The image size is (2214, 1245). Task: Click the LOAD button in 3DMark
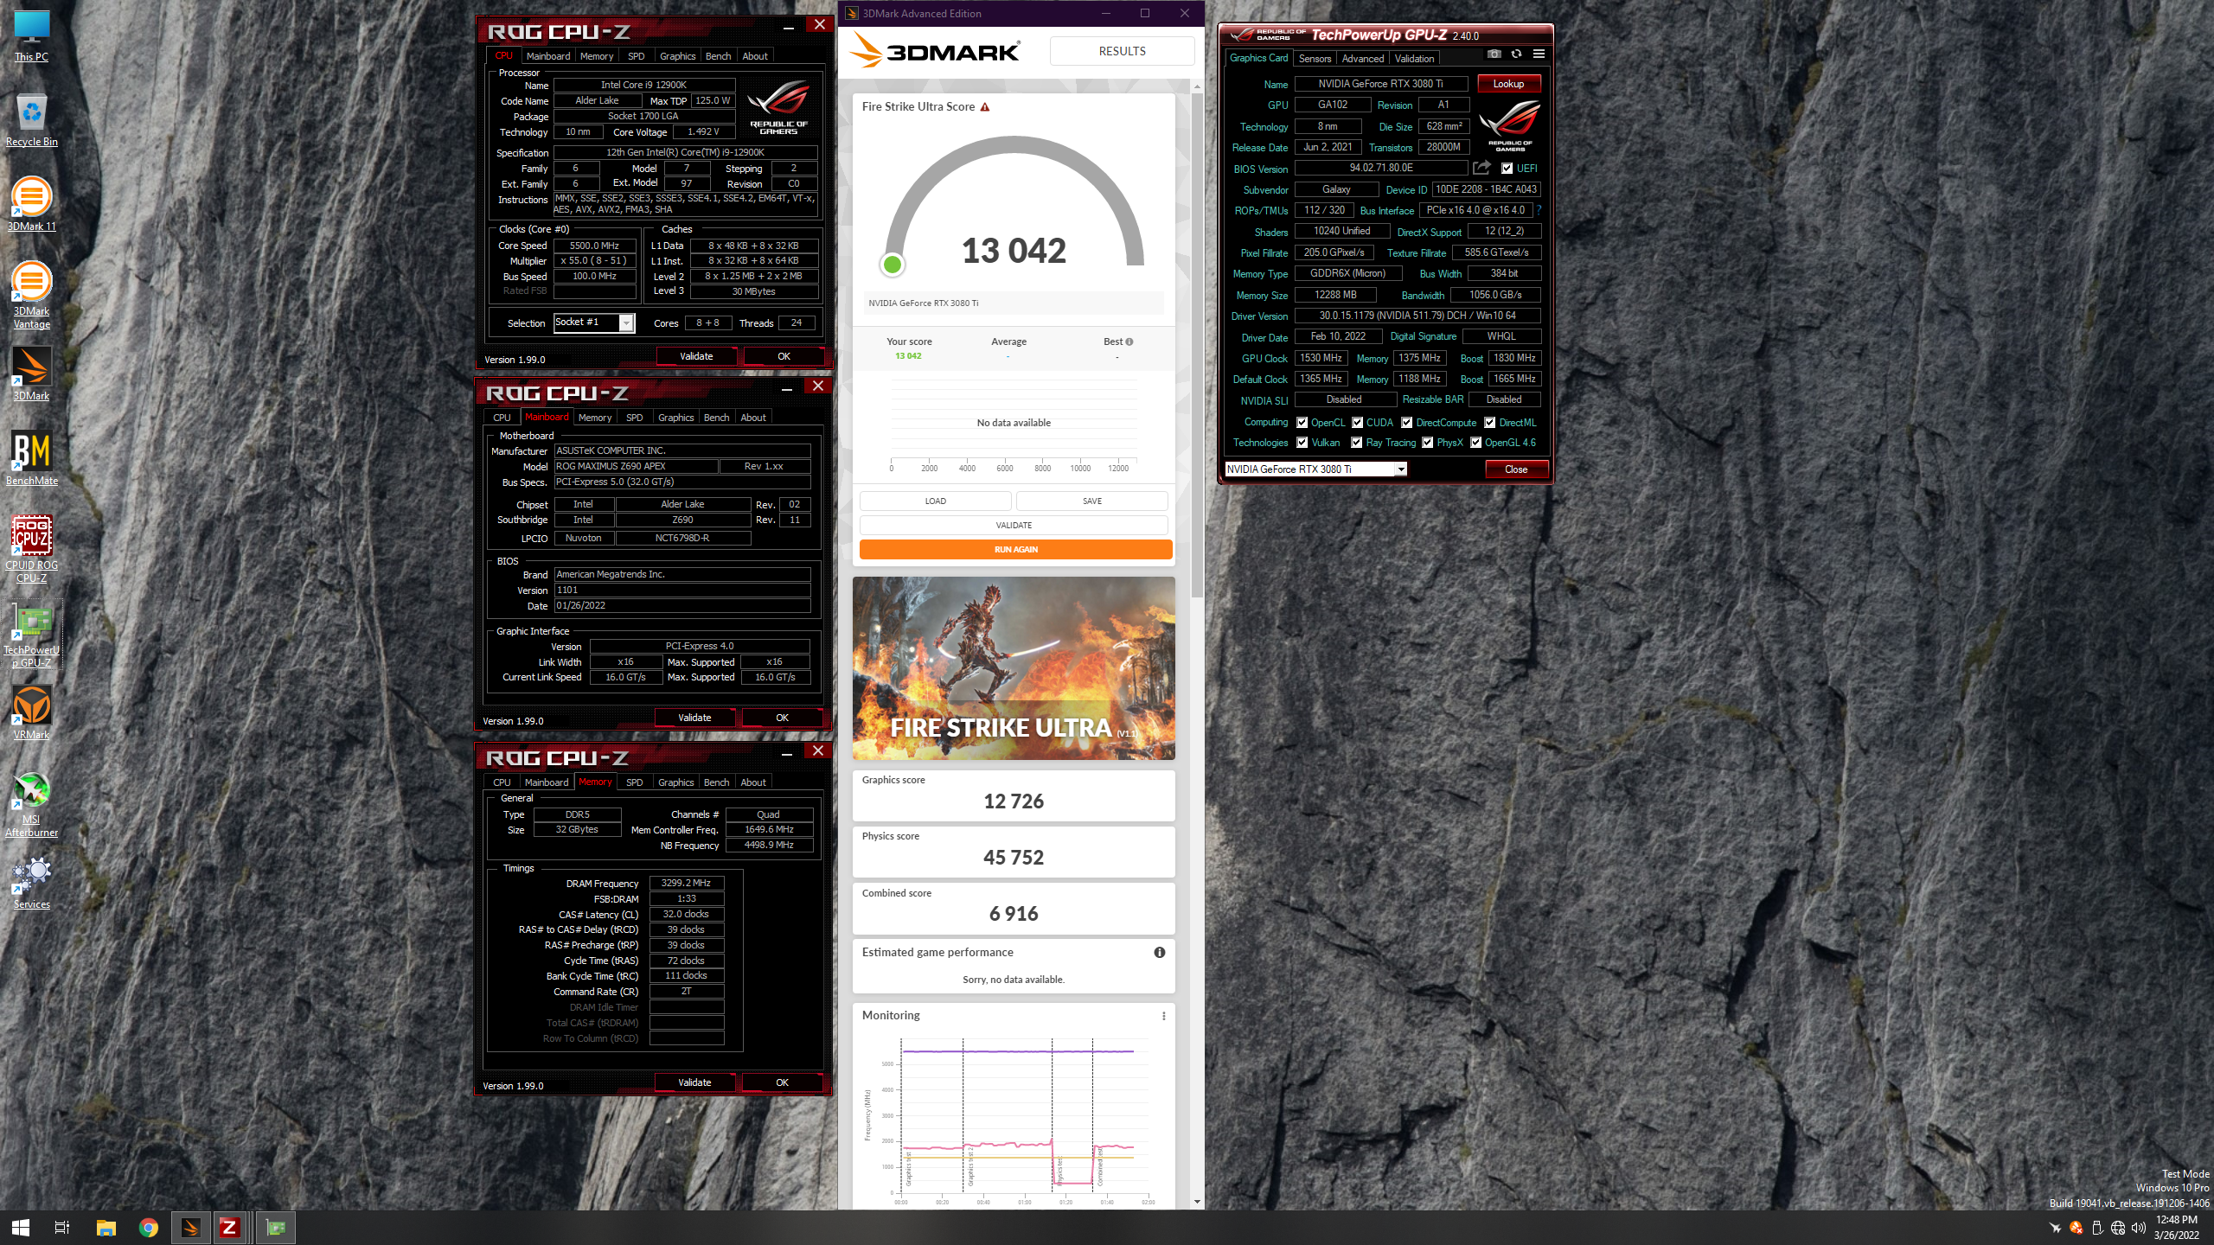click(935, 501)
